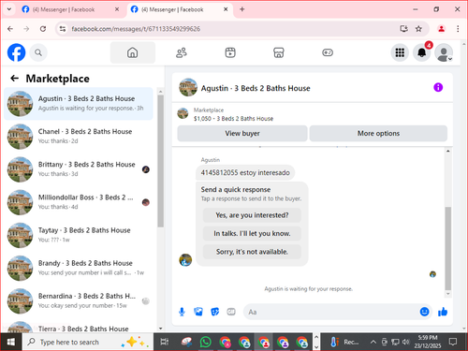This screenshot has width=468, height=351.
Task: Open the Chrome profile icon
Action: click(441, 29)
